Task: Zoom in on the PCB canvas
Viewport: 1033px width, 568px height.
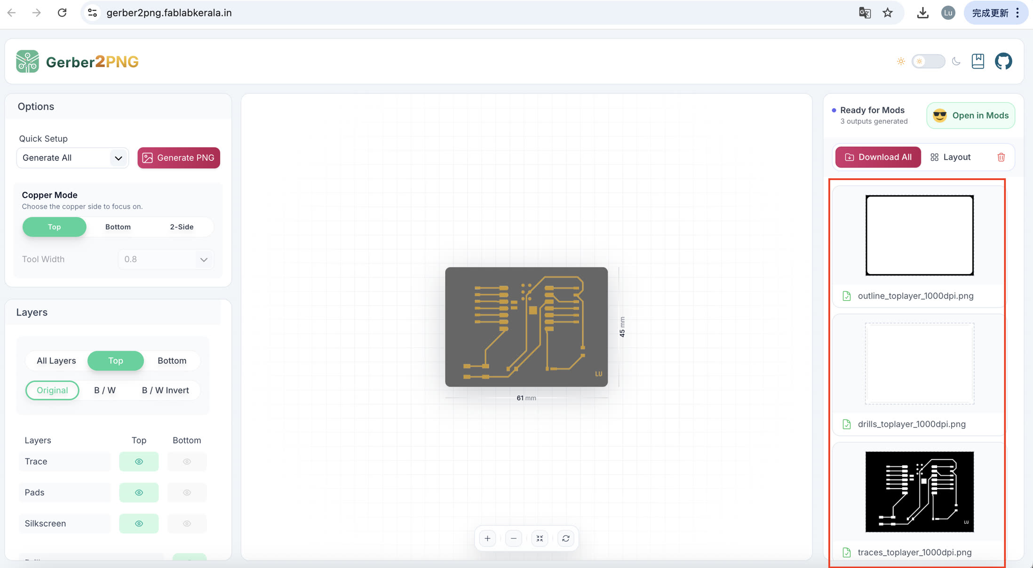Action: point(487,538)
